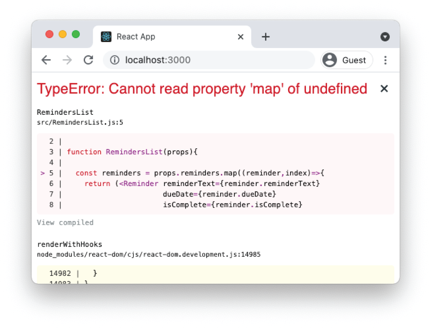Click the back navigation arrow
This screenshot has width=431, height=328.
46,60
